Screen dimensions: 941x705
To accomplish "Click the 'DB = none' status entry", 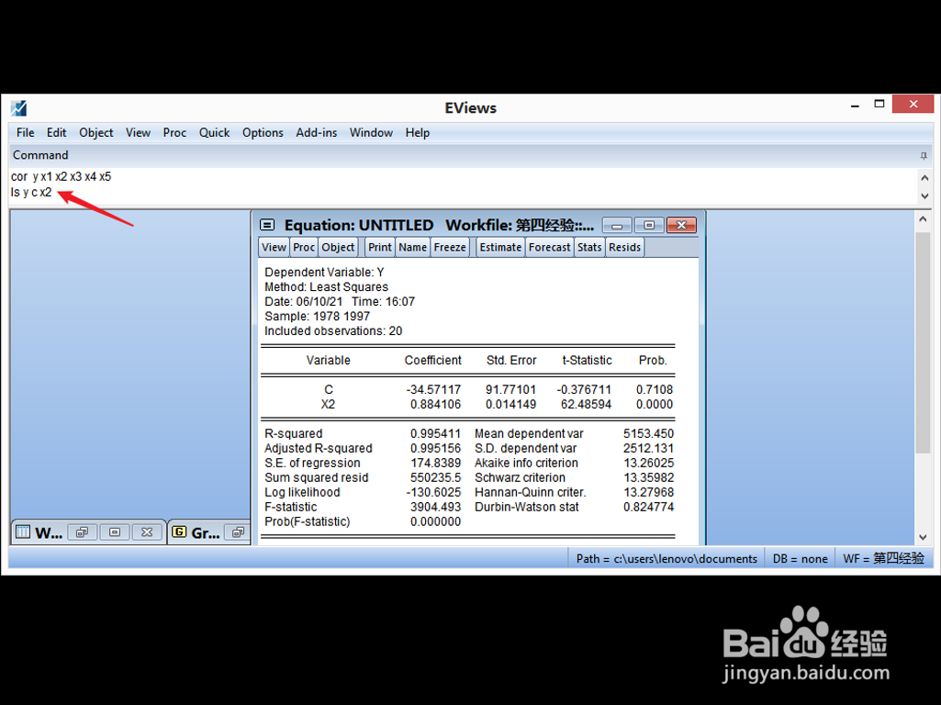I will point(800,559).
